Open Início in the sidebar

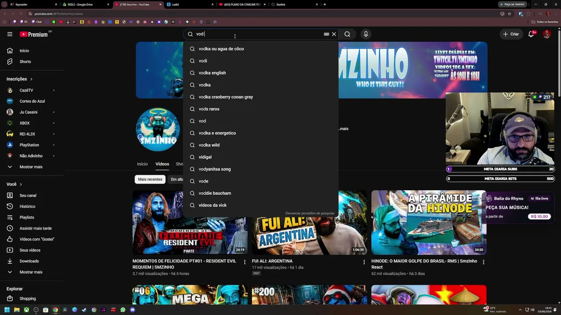[32, 51]
